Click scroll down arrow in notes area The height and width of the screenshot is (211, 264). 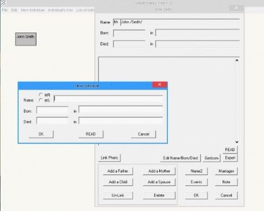click(237, 142)
